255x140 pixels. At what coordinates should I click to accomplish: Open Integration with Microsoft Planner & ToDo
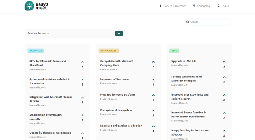51,99
